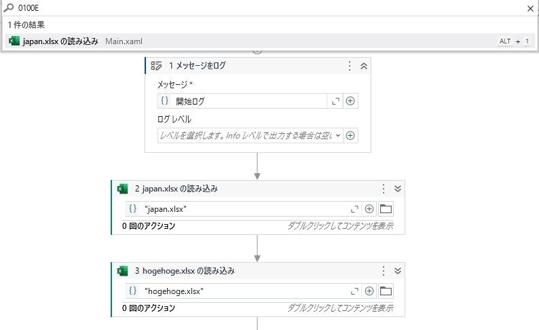Click the メッセージをログ activity icon

click(x=156, y=65)
